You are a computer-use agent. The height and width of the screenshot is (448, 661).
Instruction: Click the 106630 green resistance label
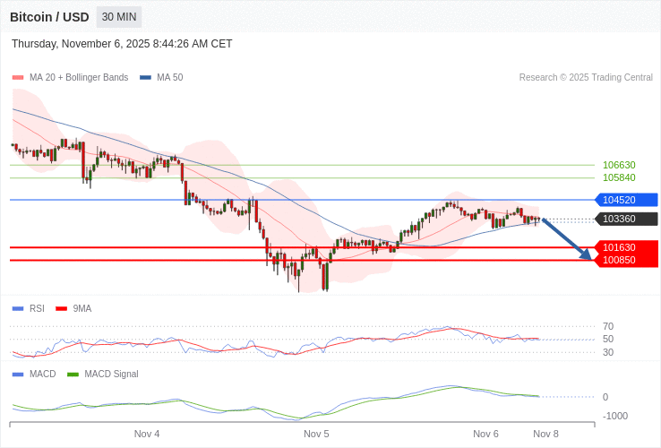(x=619, y=165)
